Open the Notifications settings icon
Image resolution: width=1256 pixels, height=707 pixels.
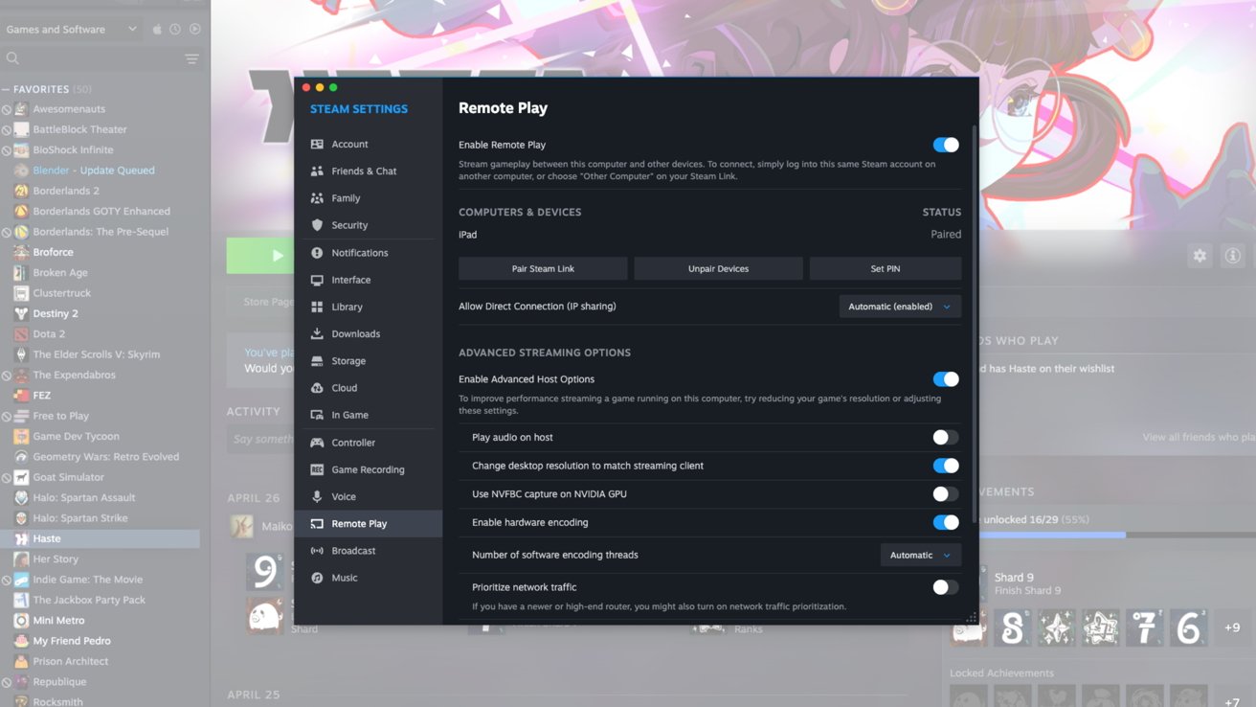317,253
